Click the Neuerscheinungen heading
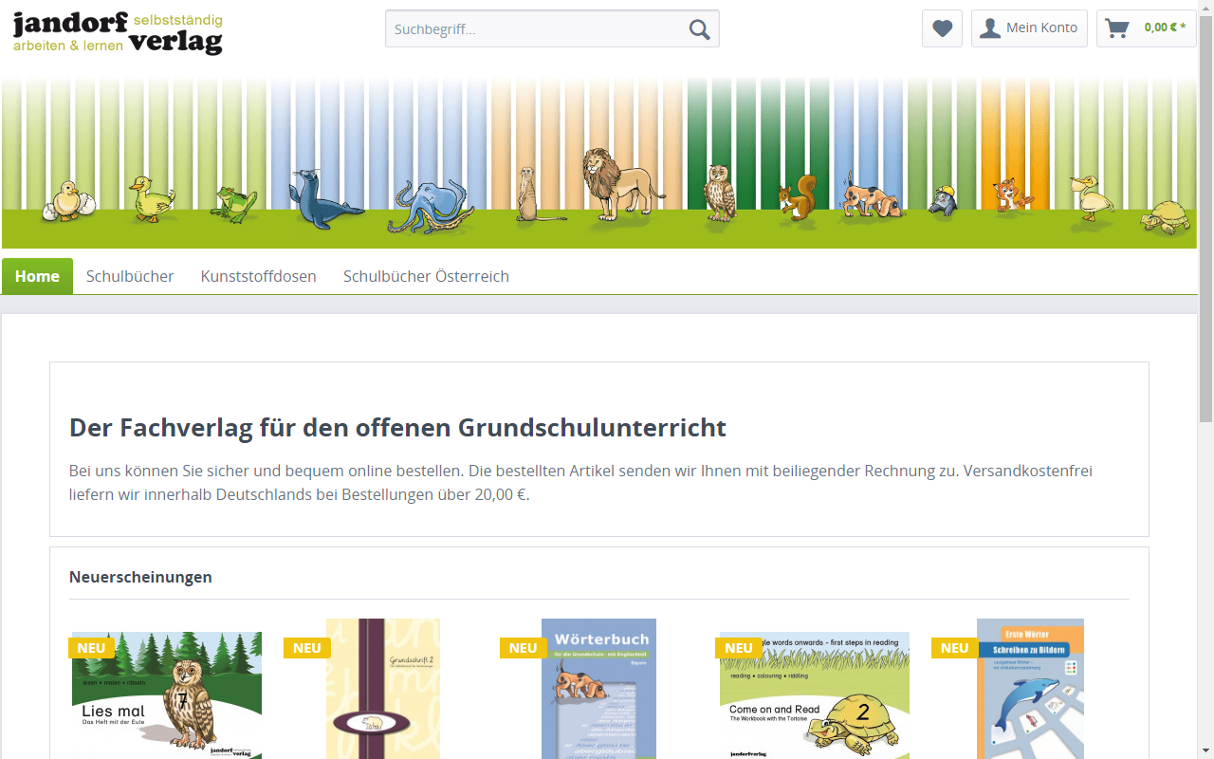This screenshot has height=759, width=1214. pos(140,577)
